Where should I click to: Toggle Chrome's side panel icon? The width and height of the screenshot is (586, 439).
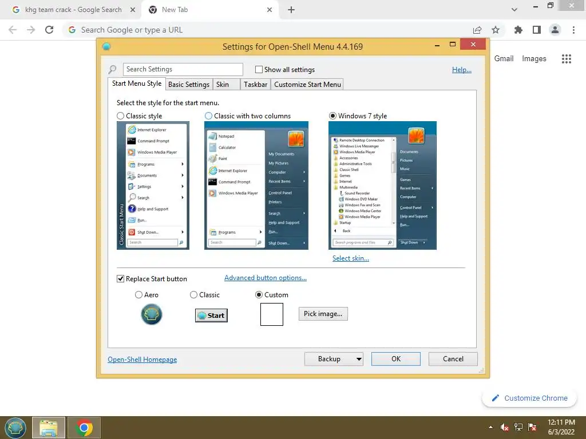tap(537, 30)
